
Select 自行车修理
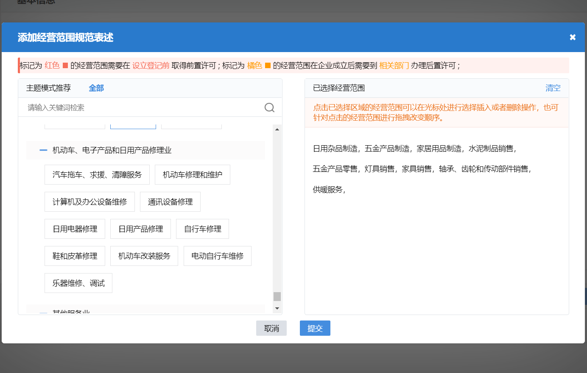(x=202, y=229)
